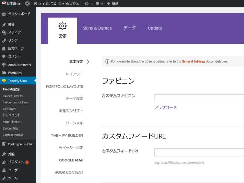244x183 pixels.
Task: Click the Post Type Builder pencil icon
Action: [x=4, y=144]
